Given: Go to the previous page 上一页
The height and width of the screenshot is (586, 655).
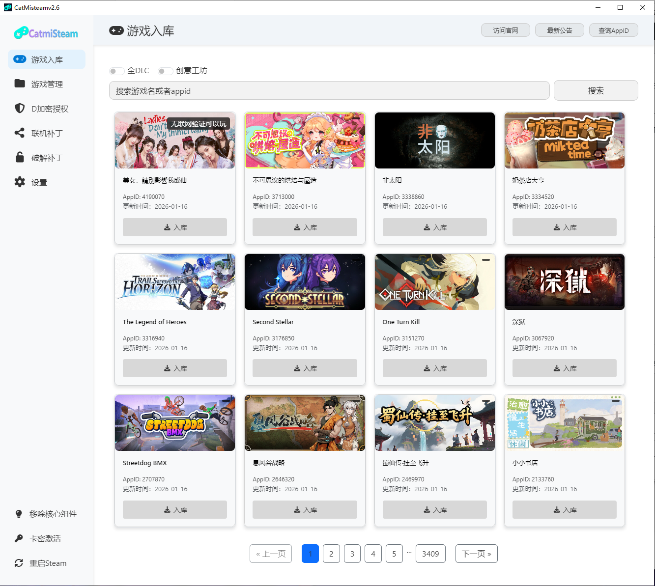Looking at the screenshot, I should click(271, 554).
